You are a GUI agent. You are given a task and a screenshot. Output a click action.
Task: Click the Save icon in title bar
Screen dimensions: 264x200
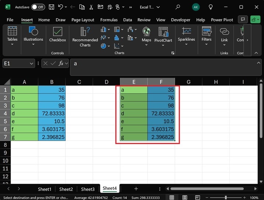click(51, 7)
